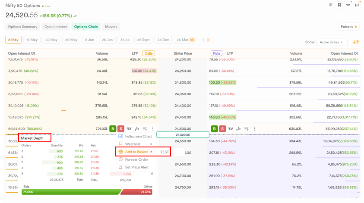Click red Sell button on 24,500 call side
This screenshot has width=364, height=203.
click(121, 128)
